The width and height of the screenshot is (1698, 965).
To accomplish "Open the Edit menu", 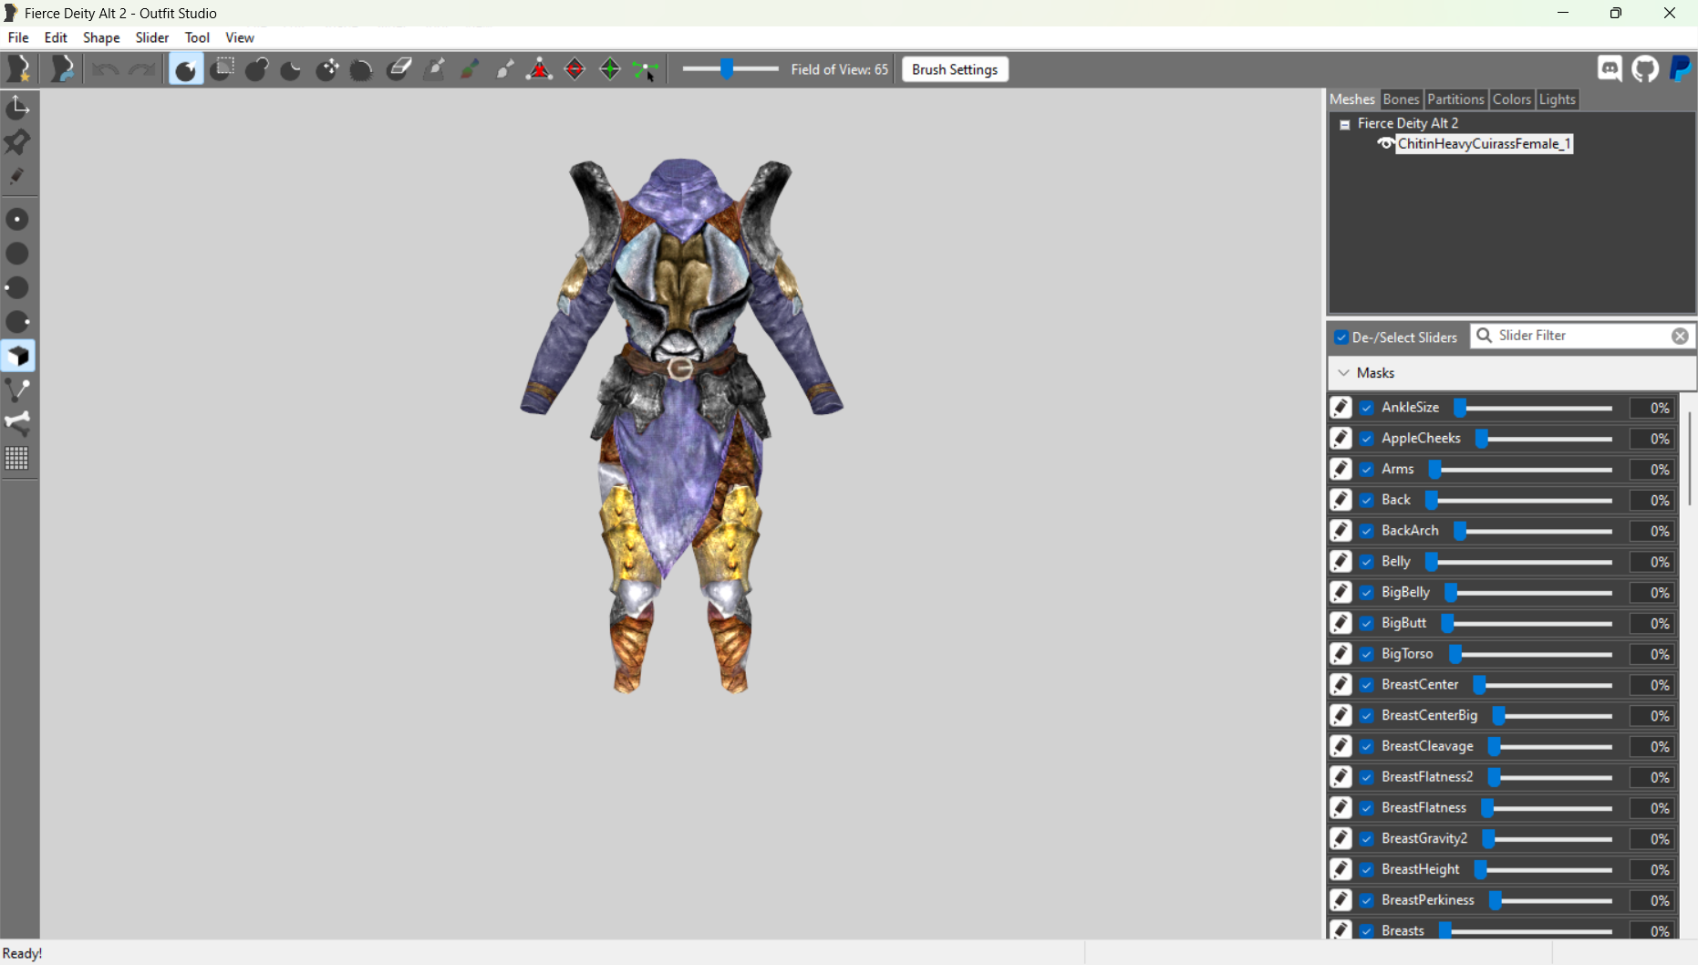I will pyautogui.click(x=56, y=37).
